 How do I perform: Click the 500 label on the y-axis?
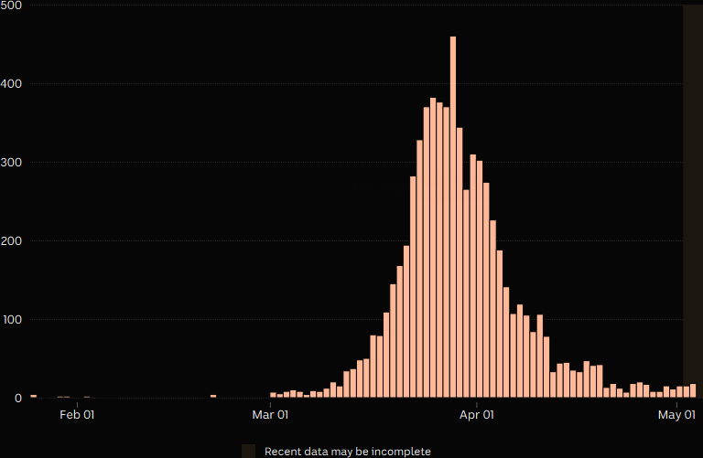coord(13,5)
